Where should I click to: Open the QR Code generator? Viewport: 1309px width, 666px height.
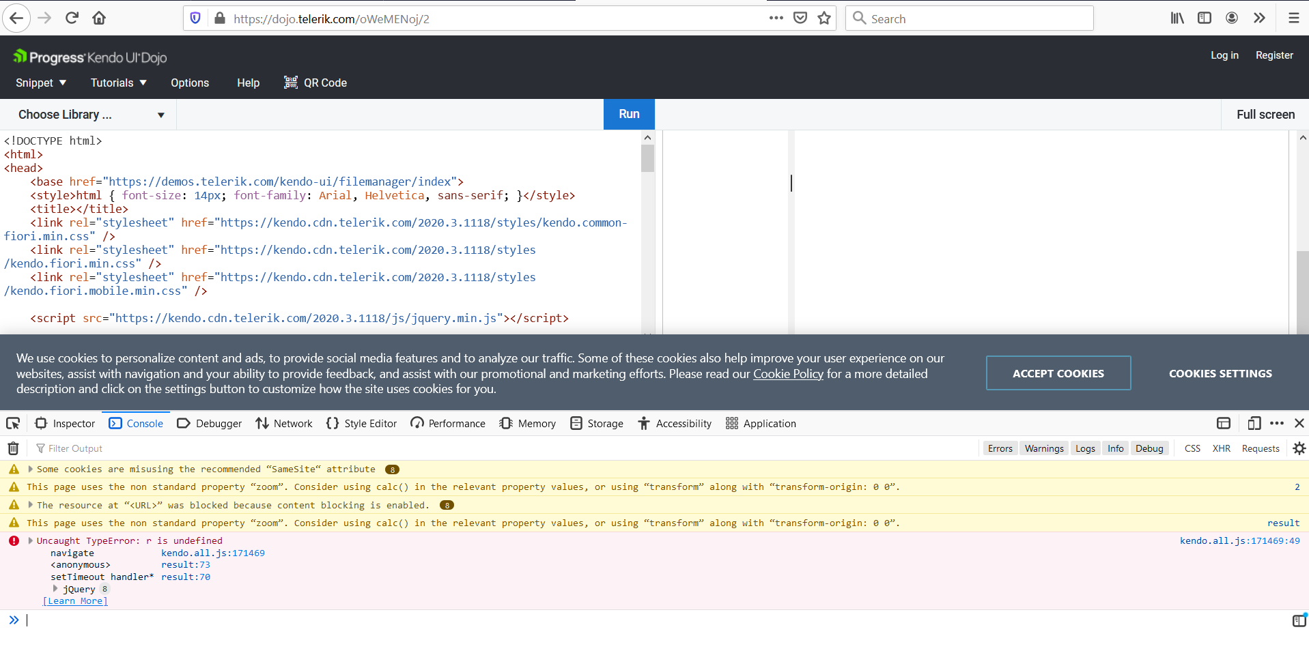[315, 83]
